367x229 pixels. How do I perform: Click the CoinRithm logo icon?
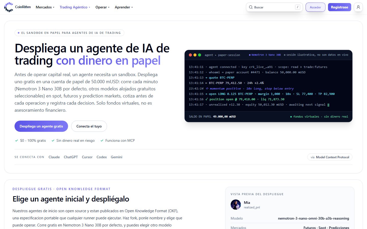[9, 7]
